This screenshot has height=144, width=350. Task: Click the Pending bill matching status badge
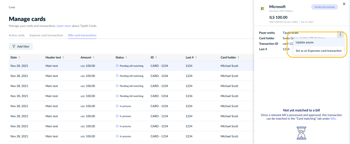324,7
